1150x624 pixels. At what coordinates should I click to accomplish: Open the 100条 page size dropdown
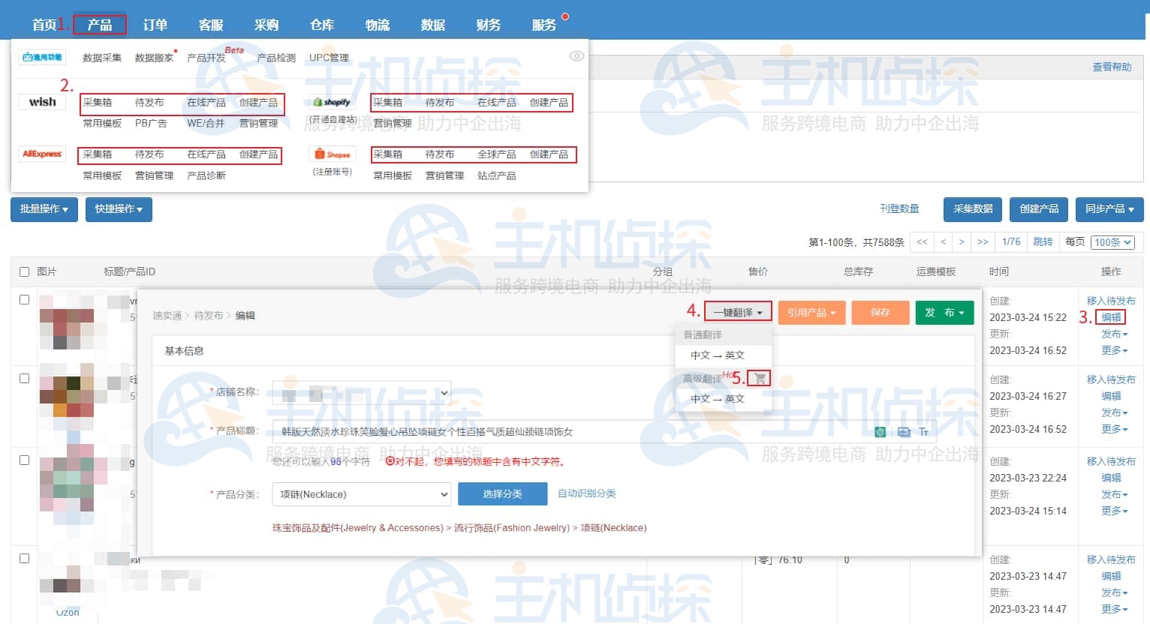(1112, 241)
